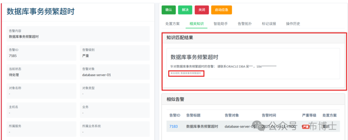Click the red 严重 badge in row 7183
348x140 pixels.
coord(306,127)
